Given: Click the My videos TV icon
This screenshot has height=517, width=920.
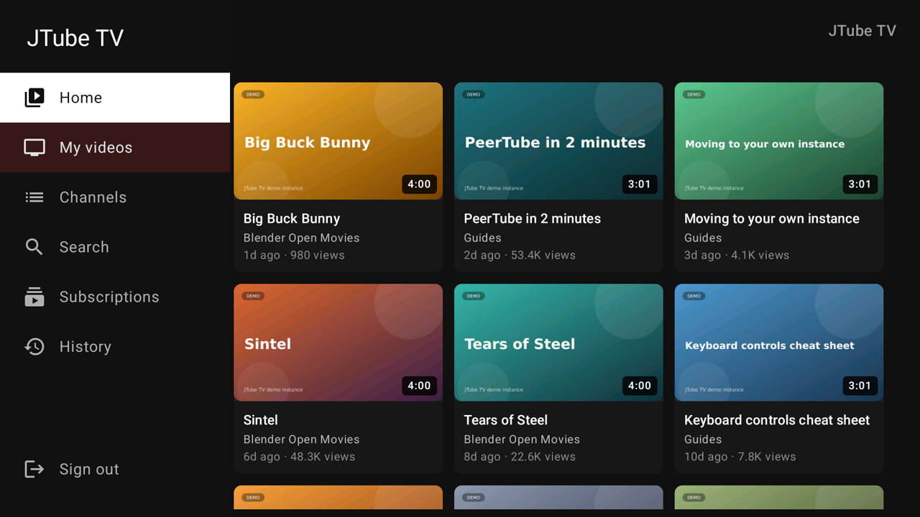Looking at the screenshot, I should [34, 147].
